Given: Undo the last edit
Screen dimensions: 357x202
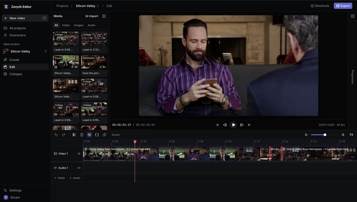Looking at the screenshot, I should [56, 135].
